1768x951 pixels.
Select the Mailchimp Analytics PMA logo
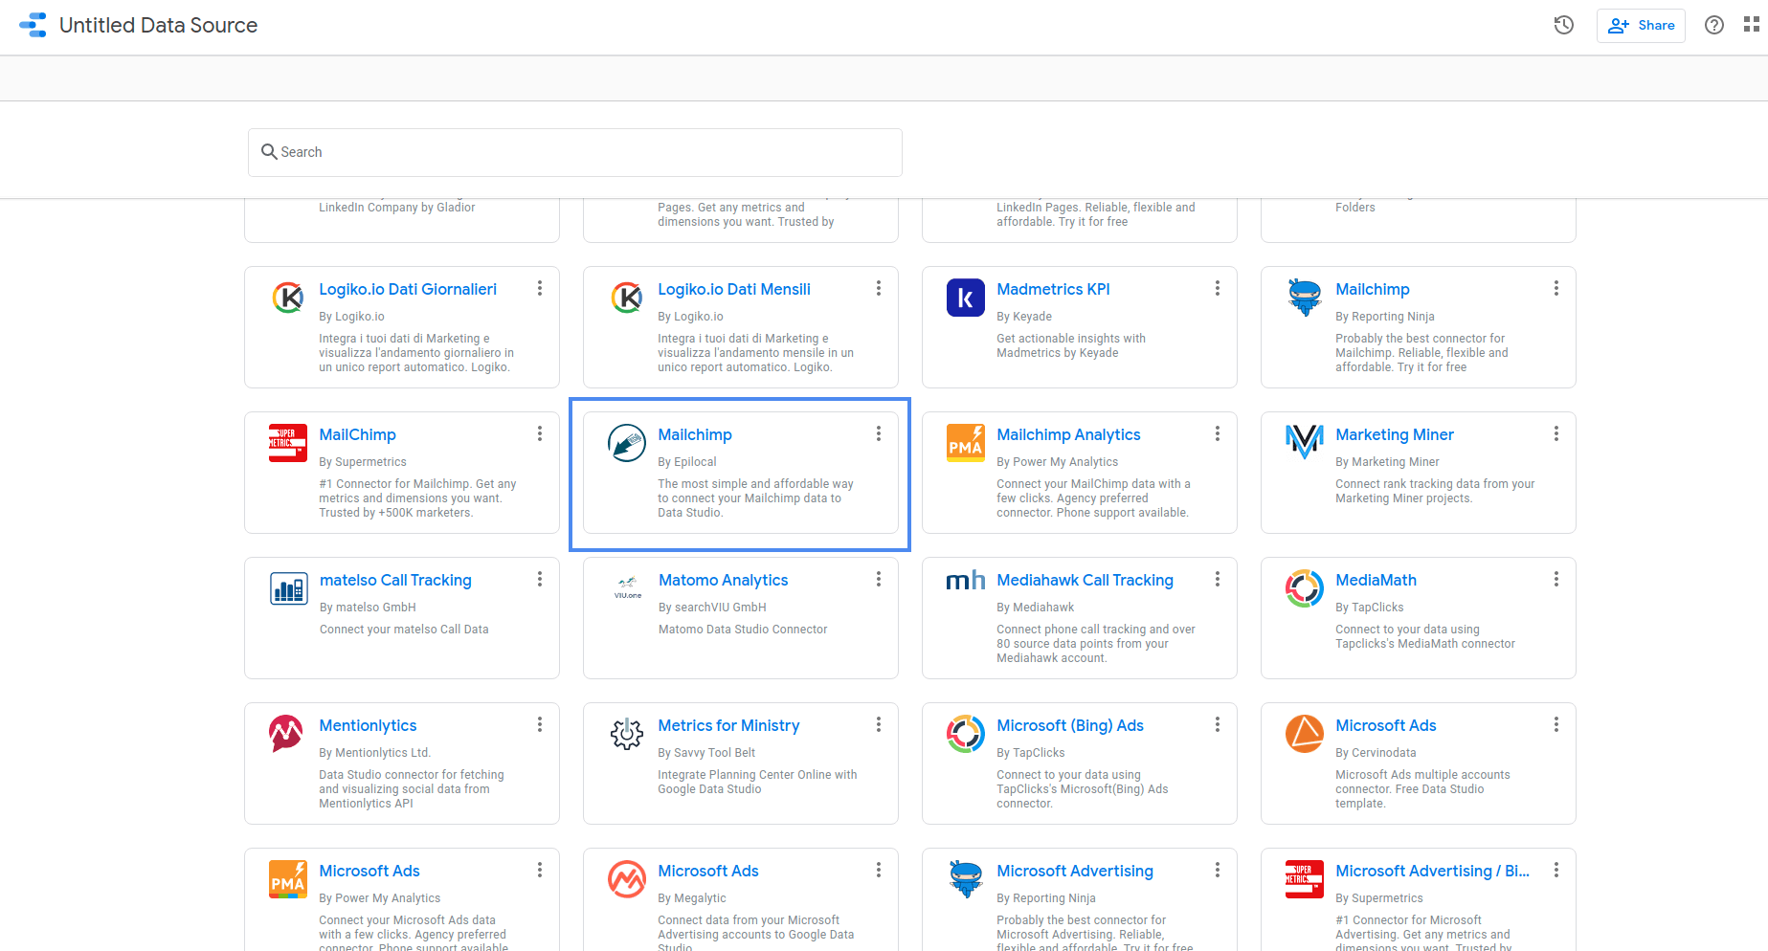(966, 443)
